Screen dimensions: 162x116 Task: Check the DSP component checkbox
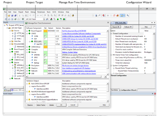(x=45, y=39)
